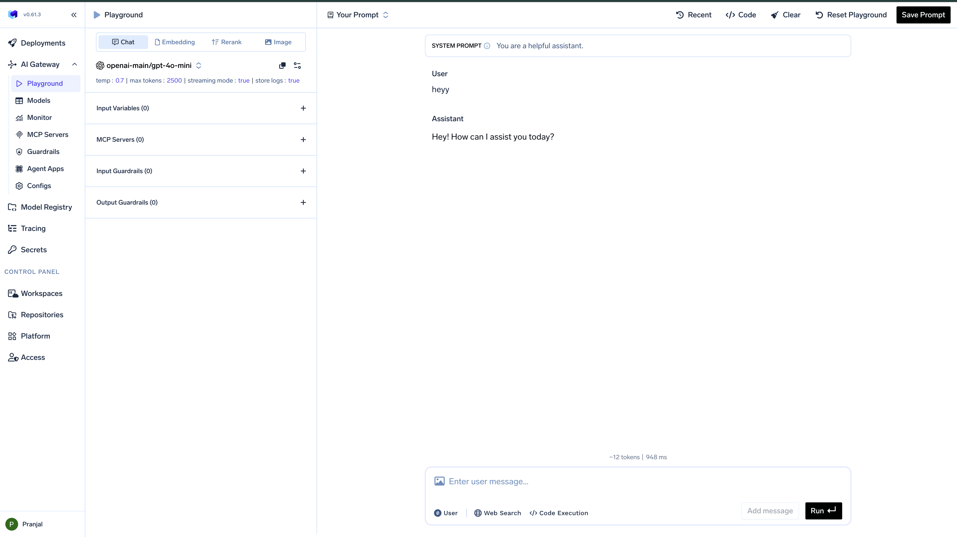957x537 pixels.
Task: Click the Playground header play icon
Action: (97, 15)
